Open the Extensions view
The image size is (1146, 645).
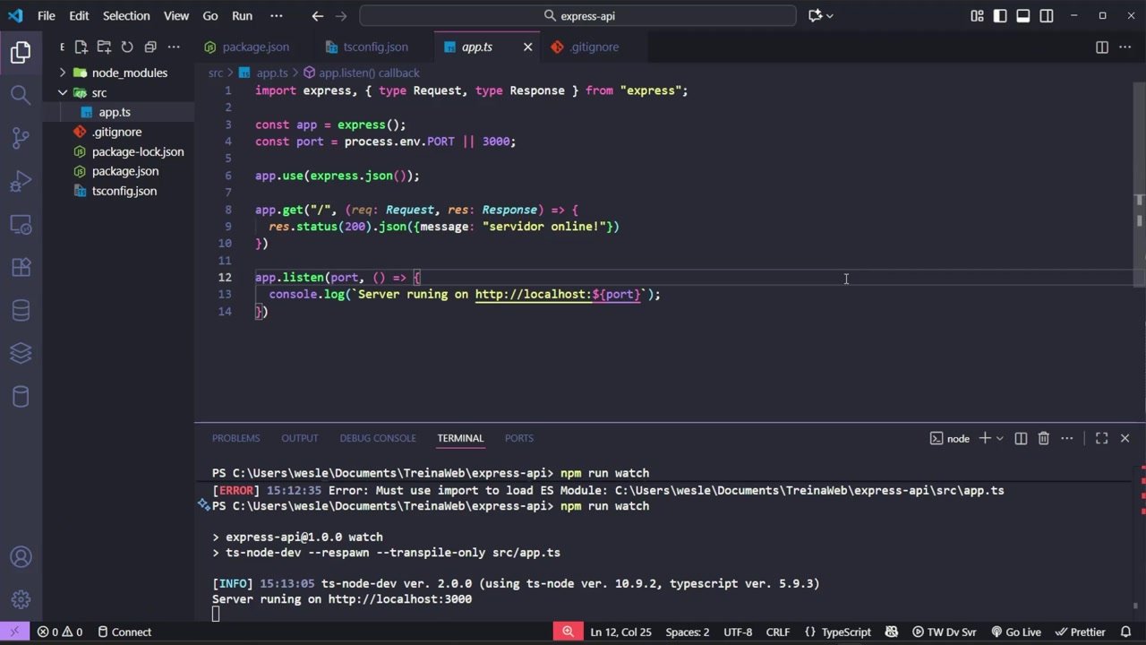(21, 267)
